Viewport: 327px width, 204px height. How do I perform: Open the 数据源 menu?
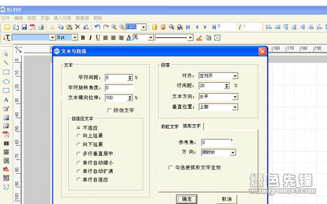pos(82,18)
